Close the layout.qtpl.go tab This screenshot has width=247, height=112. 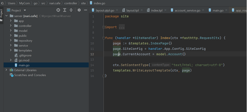pyautogui.click(x=117, y=10)
